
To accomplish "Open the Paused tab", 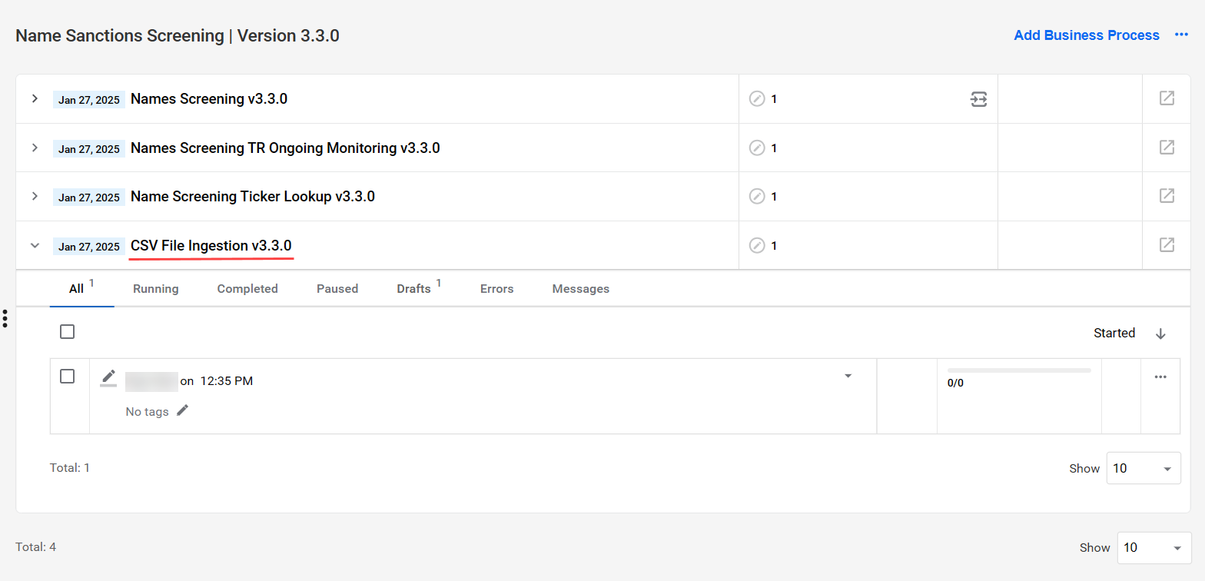I will (337, 289).
